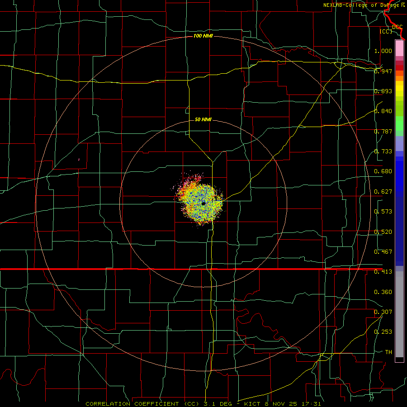Click the 0.467 legend value
The height and width of the screenshot is (407, 407).
(x=383, y=252)
